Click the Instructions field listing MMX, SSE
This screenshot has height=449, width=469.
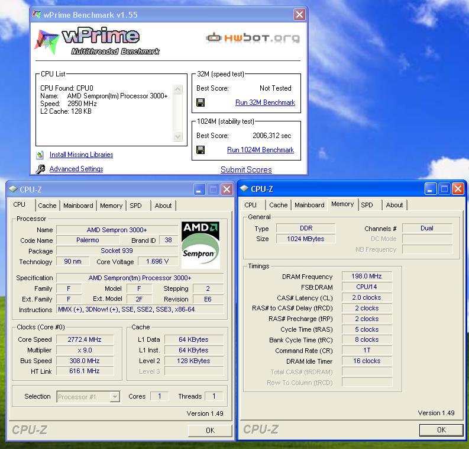tap(140, 309)
